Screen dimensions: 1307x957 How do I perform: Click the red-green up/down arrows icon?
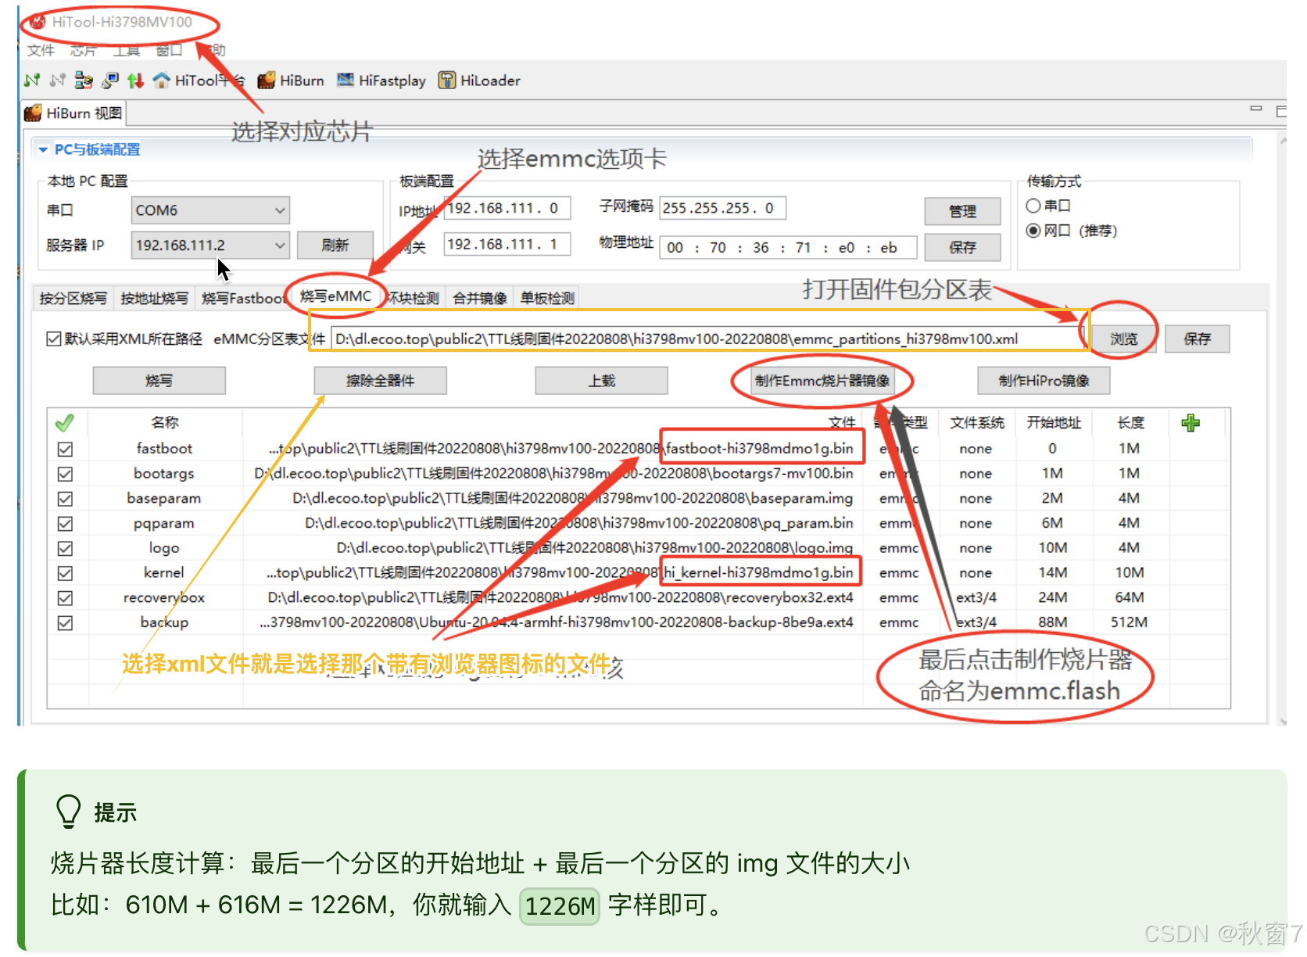136,80
